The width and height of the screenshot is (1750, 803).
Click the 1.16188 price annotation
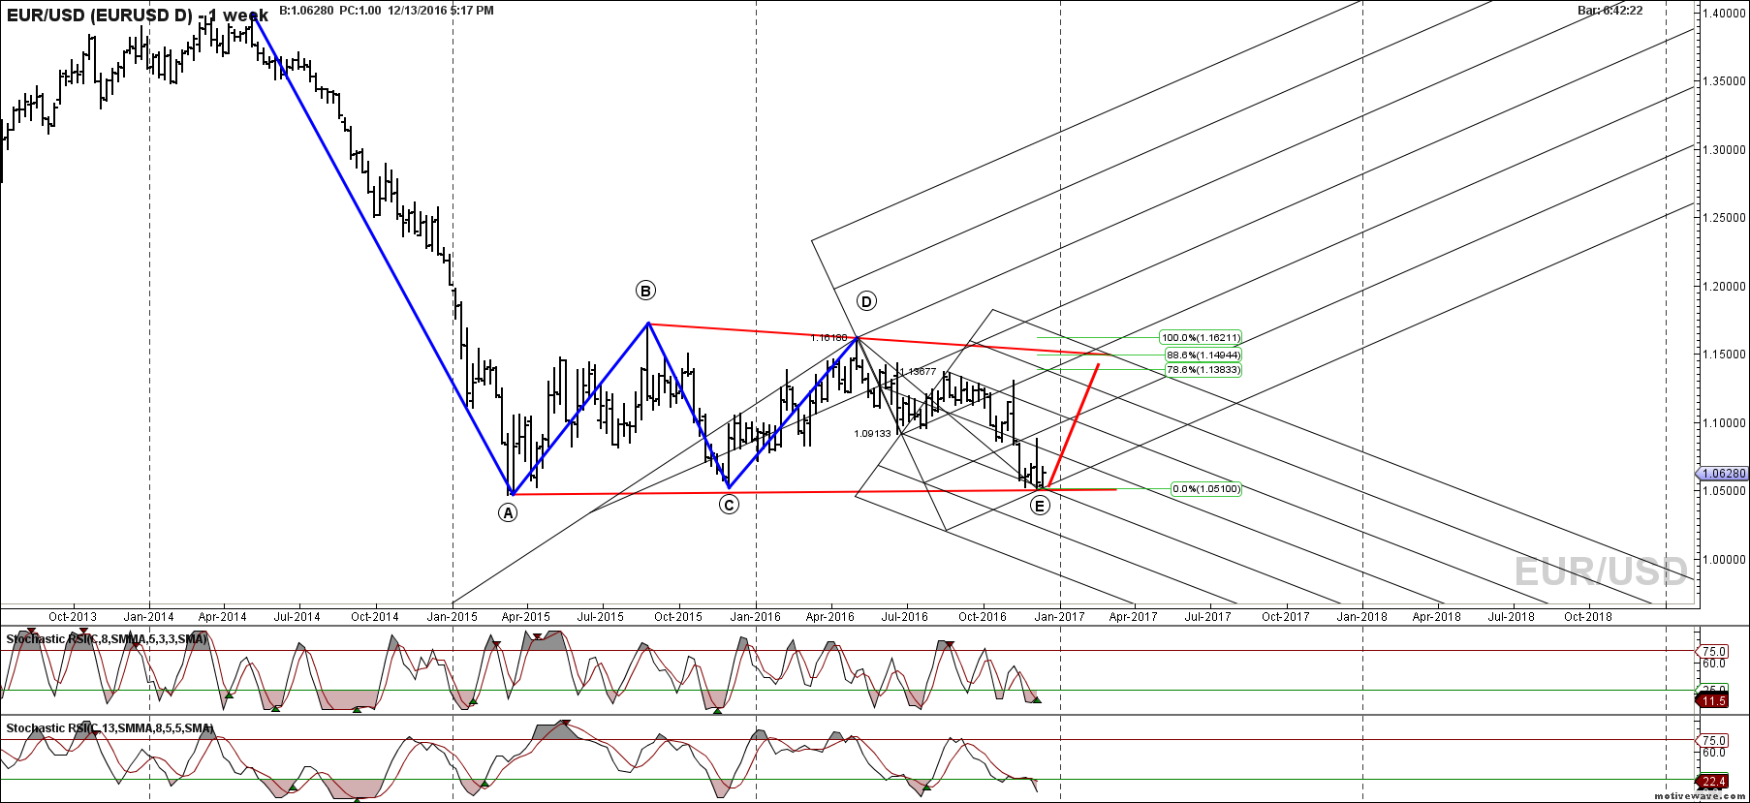828,338
